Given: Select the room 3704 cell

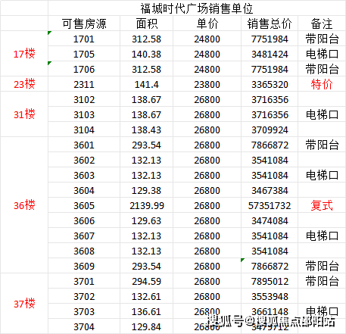Looking at the screenshot, I should click(x=84, y=326).
